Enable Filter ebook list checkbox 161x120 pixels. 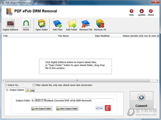(34, 85)
